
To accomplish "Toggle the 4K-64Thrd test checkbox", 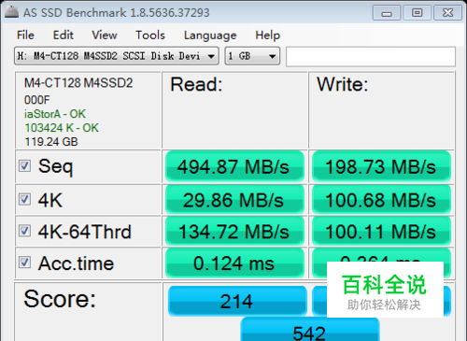I will (x=24, y=231).
